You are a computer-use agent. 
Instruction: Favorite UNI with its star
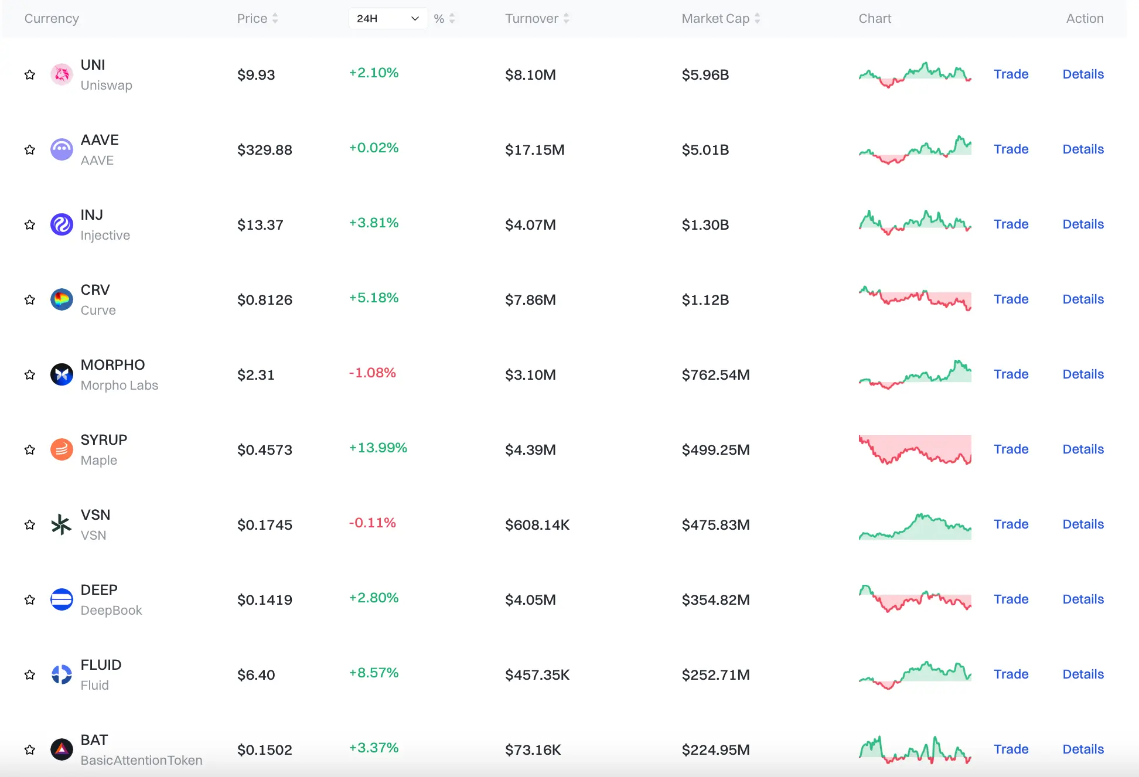coord(30,74)
